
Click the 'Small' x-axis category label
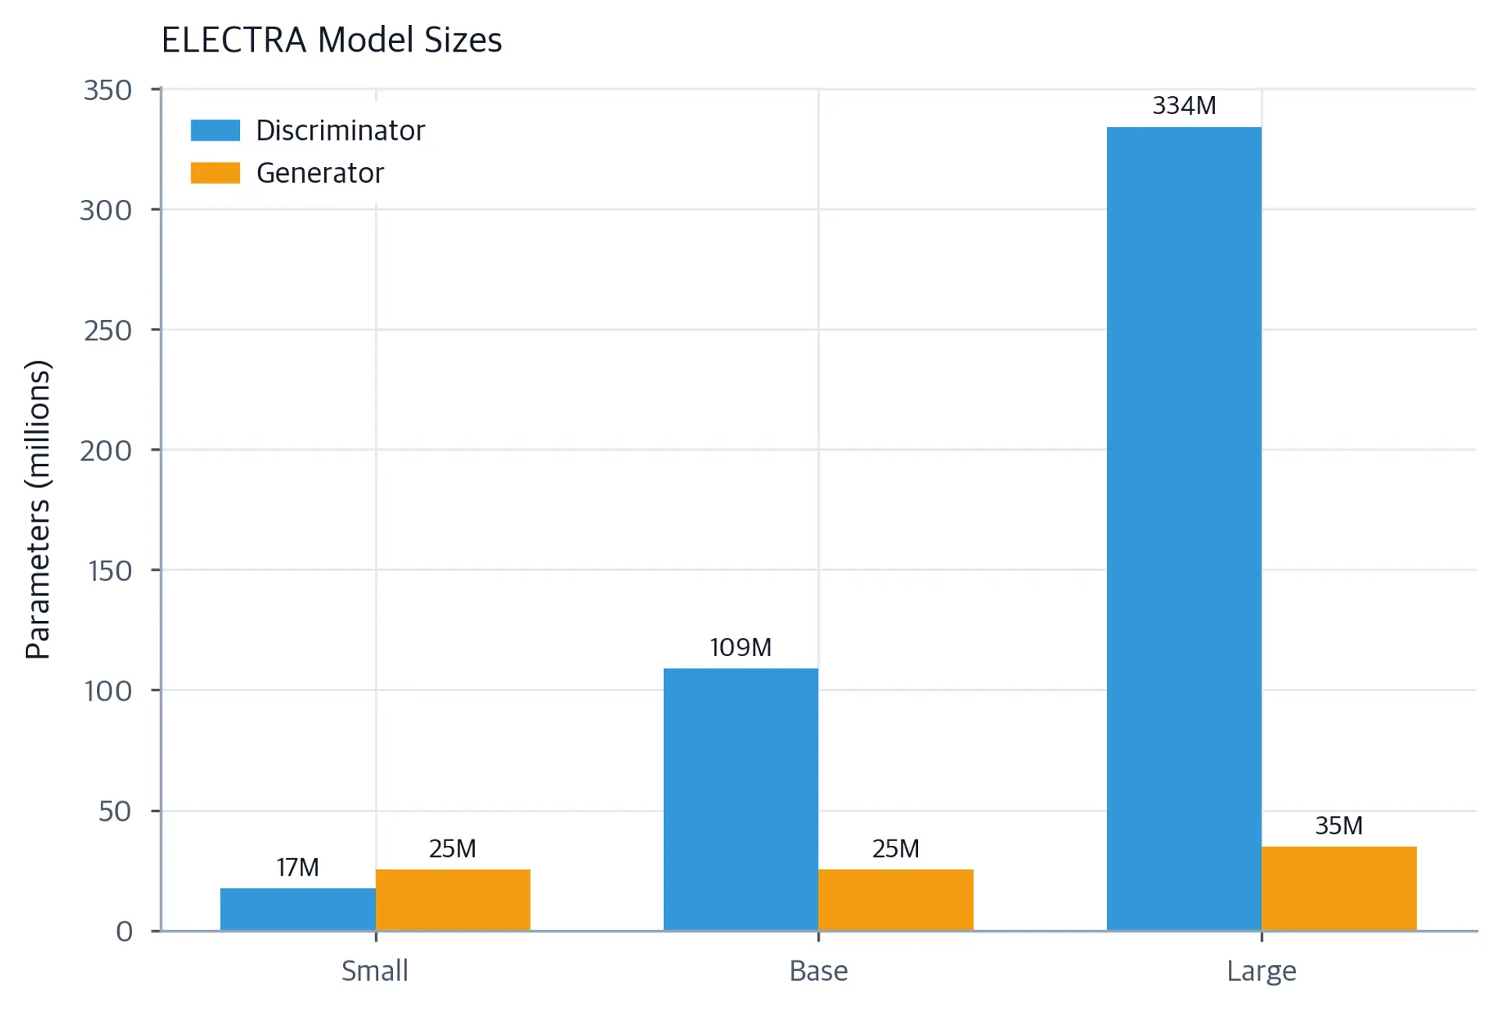pyautogui.click(x=375, y=971)
